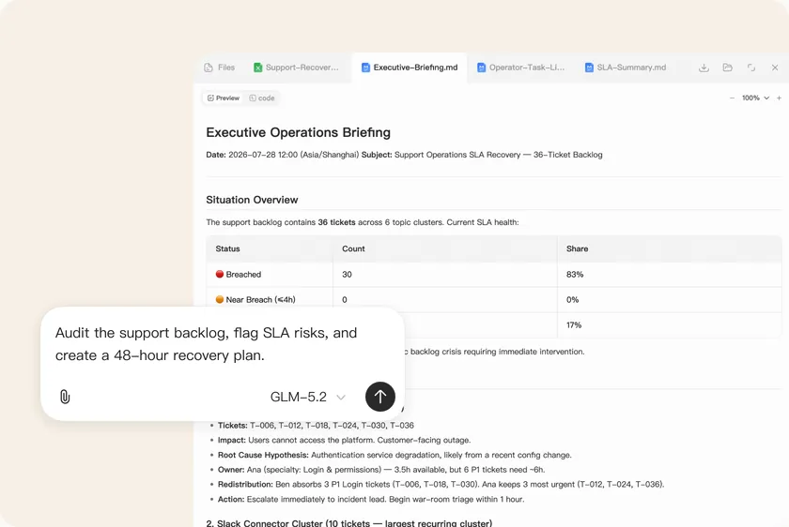Screen dimensions: 789x527
Task: Click the expand/fullscreen icon in the tab bar
Action: [751, 68]
